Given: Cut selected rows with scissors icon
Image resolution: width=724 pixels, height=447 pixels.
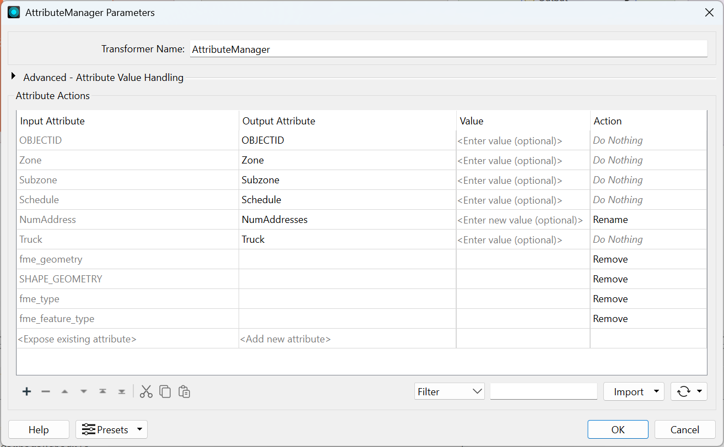Looking at the screenshot, I should 146,391.
